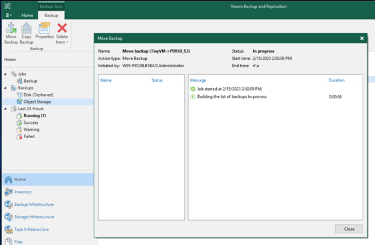Sort by Name column header
Viewport: 375px width, 245px height.
point(105,80)
